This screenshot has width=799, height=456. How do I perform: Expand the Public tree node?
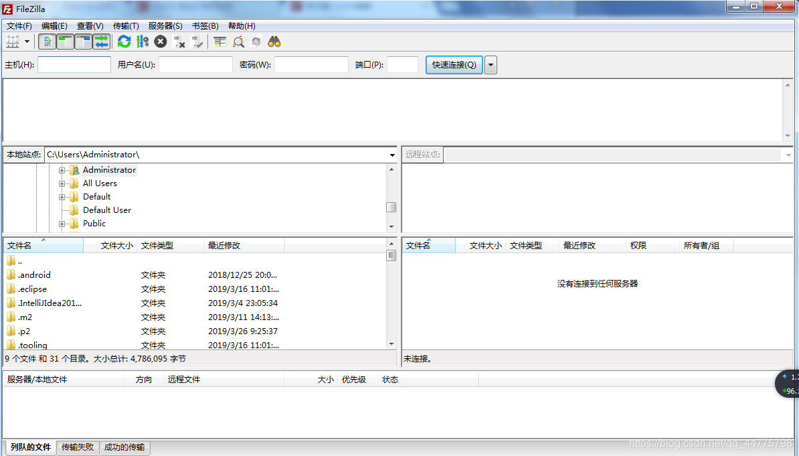62,224
